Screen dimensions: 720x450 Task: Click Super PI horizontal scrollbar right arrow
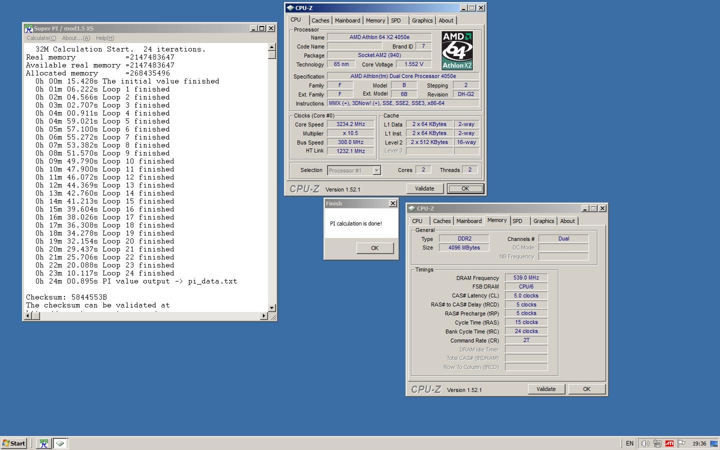coord(264,315)
